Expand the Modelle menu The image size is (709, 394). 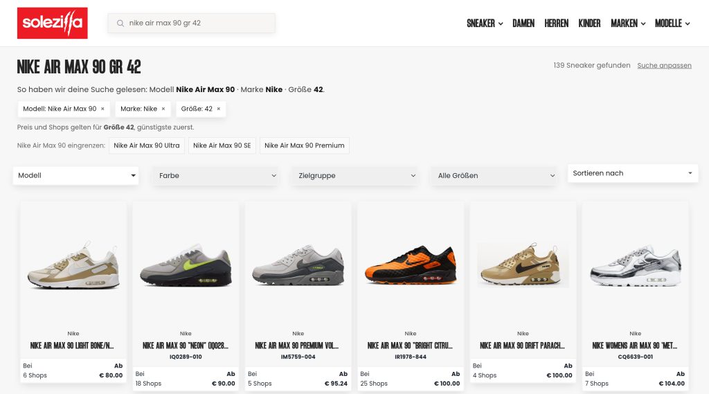pyautogui.click(x=672, y=23)
